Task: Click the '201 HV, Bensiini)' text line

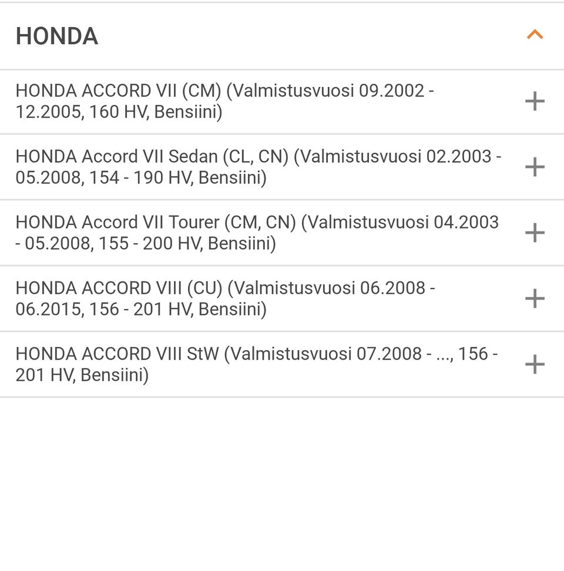Action: click(x=82, y=375)
